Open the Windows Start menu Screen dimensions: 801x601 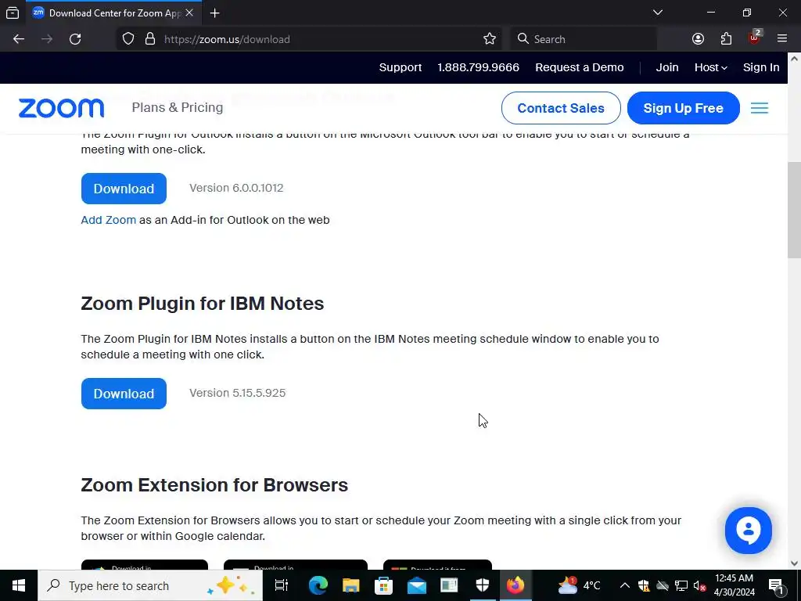(x=19, y=585)
